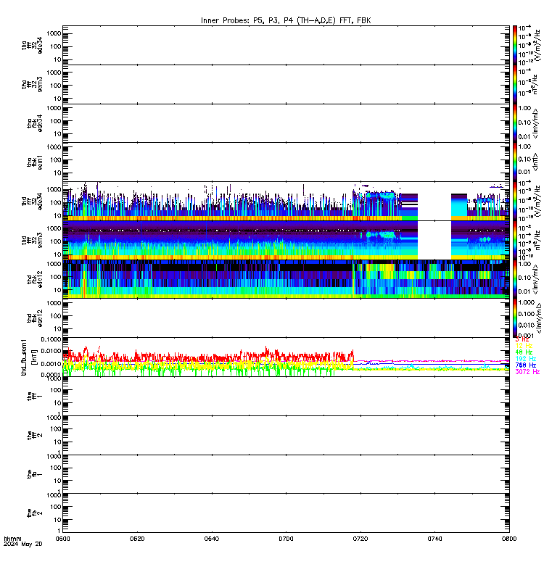544x580 pixels.
Task: Select the '12 Hz' legend entry
Action: point(524,346)
